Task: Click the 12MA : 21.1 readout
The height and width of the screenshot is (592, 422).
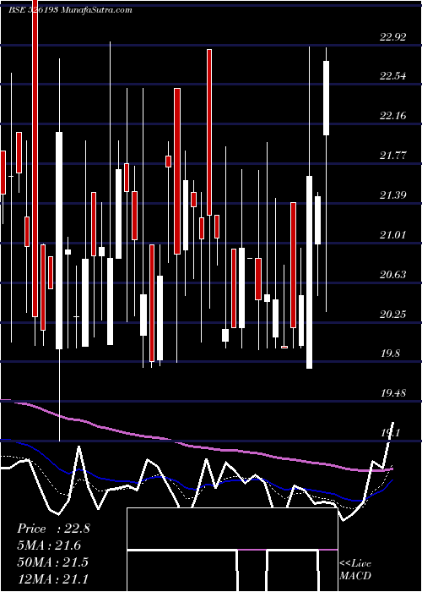Action: (x=52, y=578)
